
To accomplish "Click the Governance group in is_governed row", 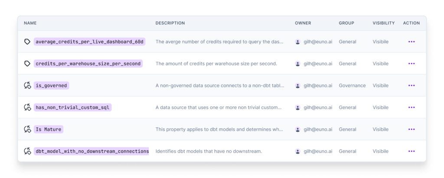I will 352,85.
